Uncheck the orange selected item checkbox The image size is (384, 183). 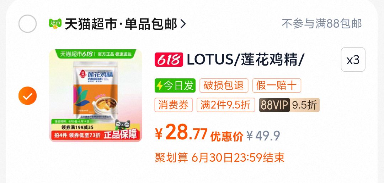point(27,96)
